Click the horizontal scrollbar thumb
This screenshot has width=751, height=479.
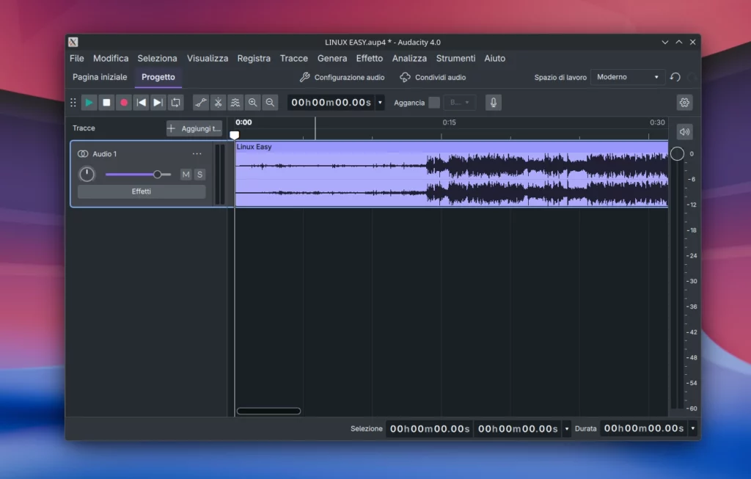[x=268, y=411]
